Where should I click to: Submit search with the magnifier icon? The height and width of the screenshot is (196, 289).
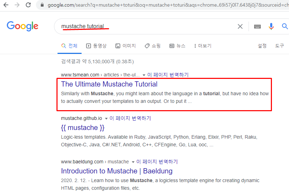coord(285,26)
